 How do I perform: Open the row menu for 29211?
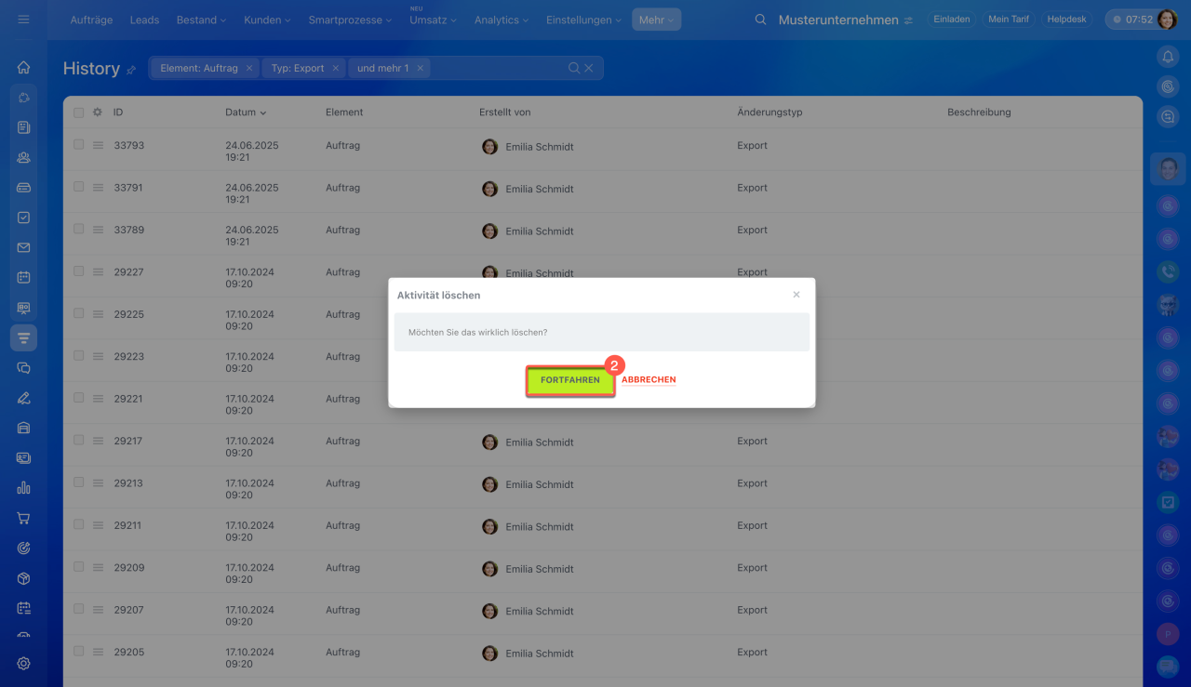point(98,525)
